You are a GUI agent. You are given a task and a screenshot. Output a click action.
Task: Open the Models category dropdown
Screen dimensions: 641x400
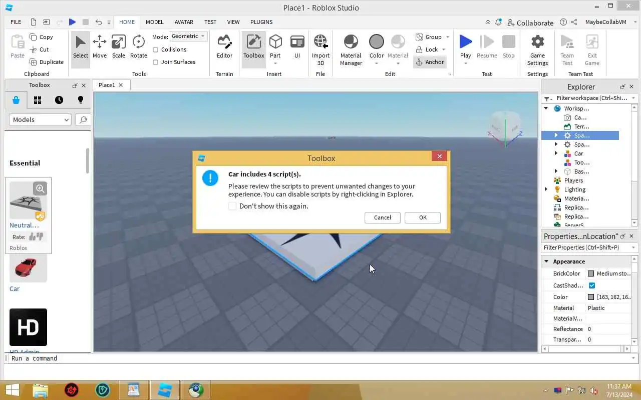40,119
